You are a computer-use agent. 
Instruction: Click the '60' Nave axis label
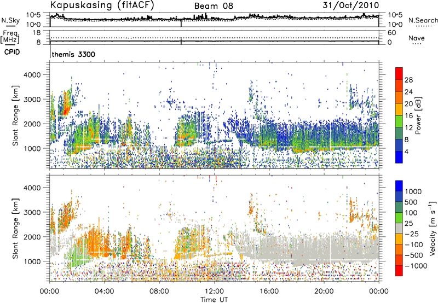click(x=391, y=33)
